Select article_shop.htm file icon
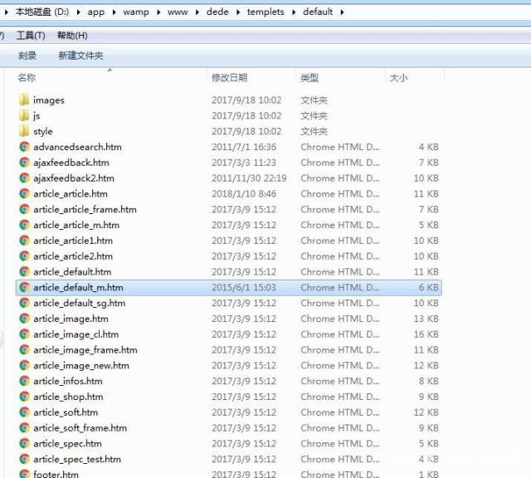The image size is (531, 478). [24, 397]
